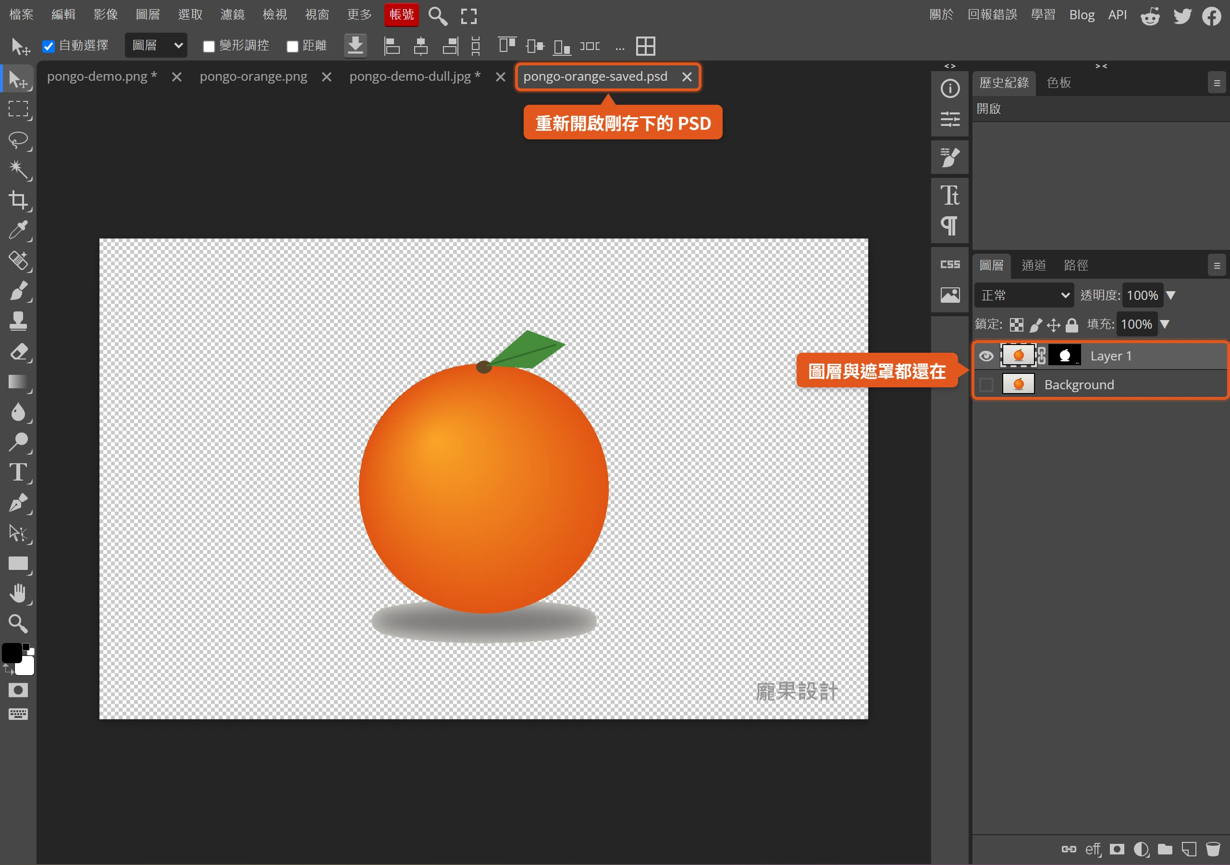Enable the 距離 checkbox
The height and width of the screenshot is (865, 1230).
[x=293, y=46]
